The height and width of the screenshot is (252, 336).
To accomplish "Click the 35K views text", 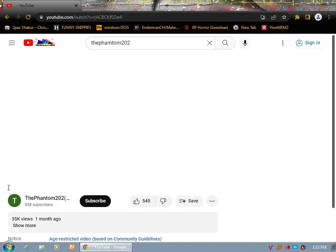I will pyautogui.click(x=22, y=219).
